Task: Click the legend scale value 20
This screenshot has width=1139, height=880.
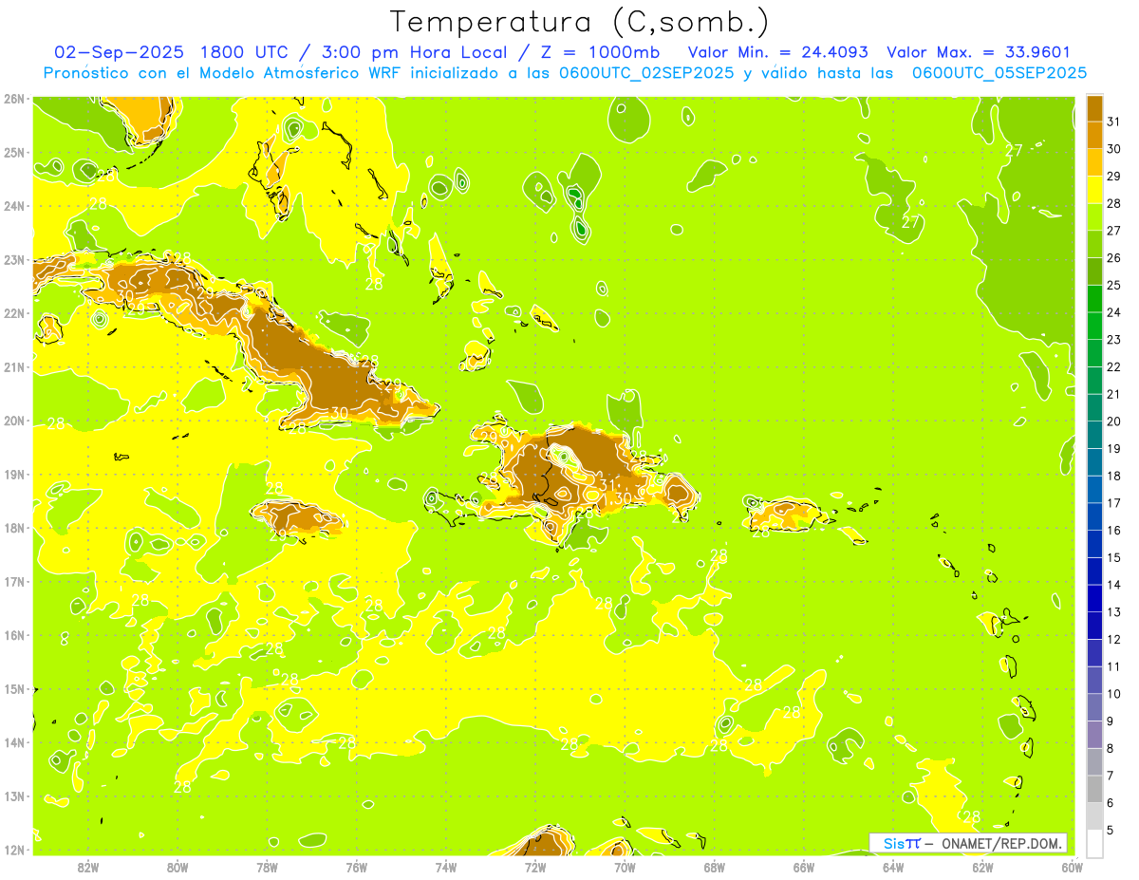Action: (x=1113, y=421)
